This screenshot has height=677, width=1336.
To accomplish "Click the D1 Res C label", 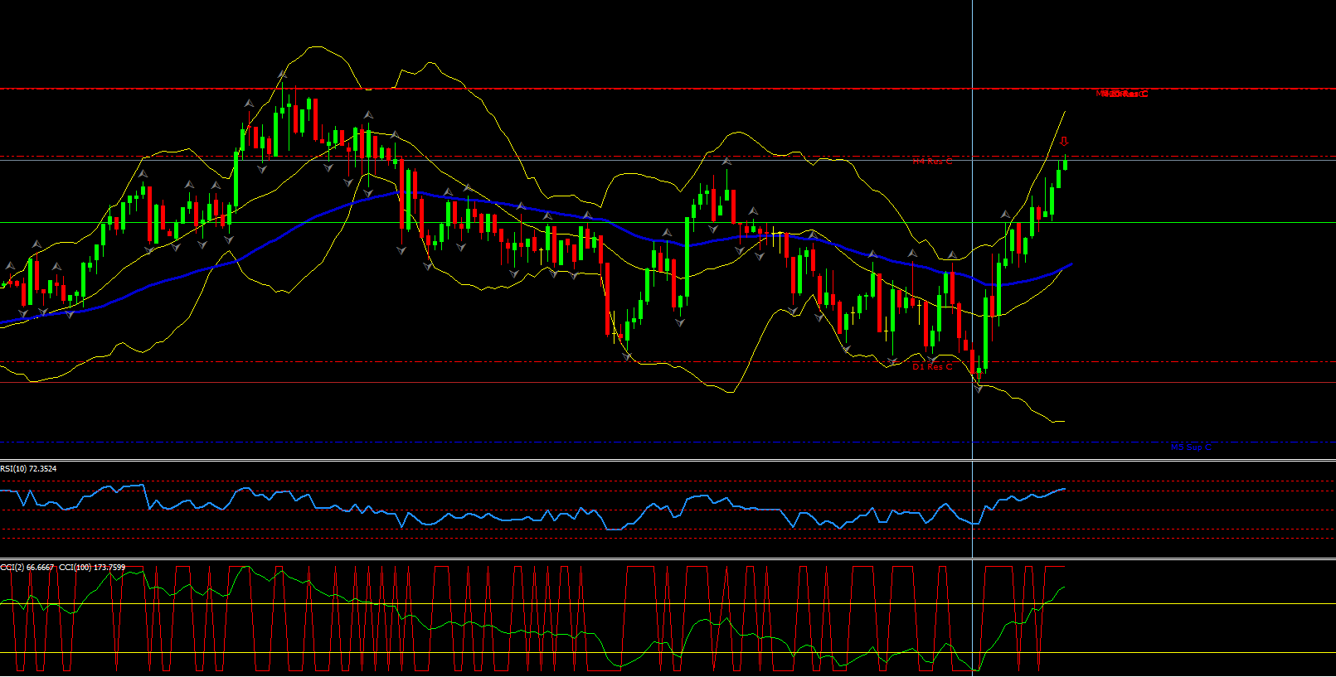I will pyautogui.click(x=932, y=367).
